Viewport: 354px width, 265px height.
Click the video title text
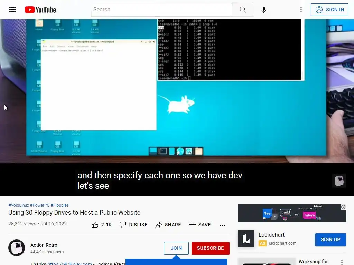coord(74,213)
